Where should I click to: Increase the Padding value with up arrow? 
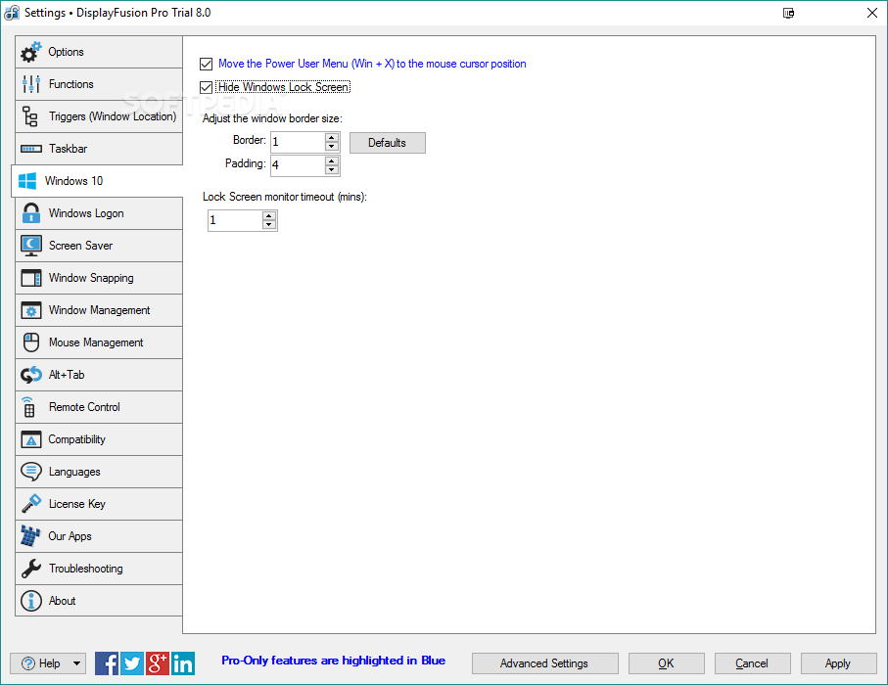(x=332, y=160)
